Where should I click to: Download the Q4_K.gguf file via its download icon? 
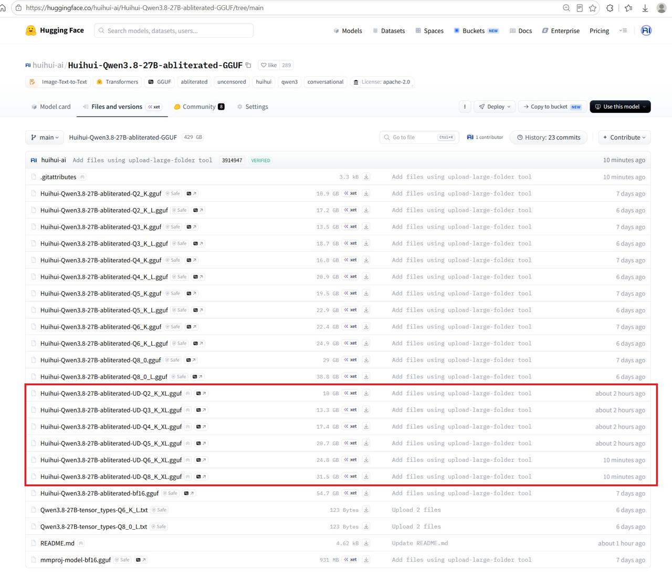(x=366, y=260)
